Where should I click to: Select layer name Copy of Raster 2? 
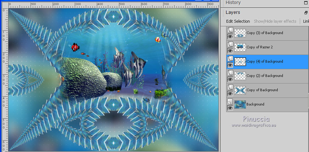coord(260,47)
